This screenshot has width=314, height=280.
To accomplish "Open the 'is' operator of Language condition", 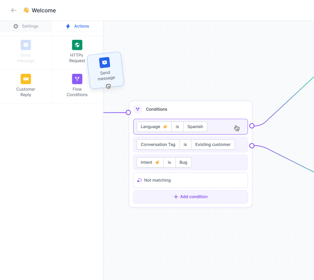I will coord(177,127).
